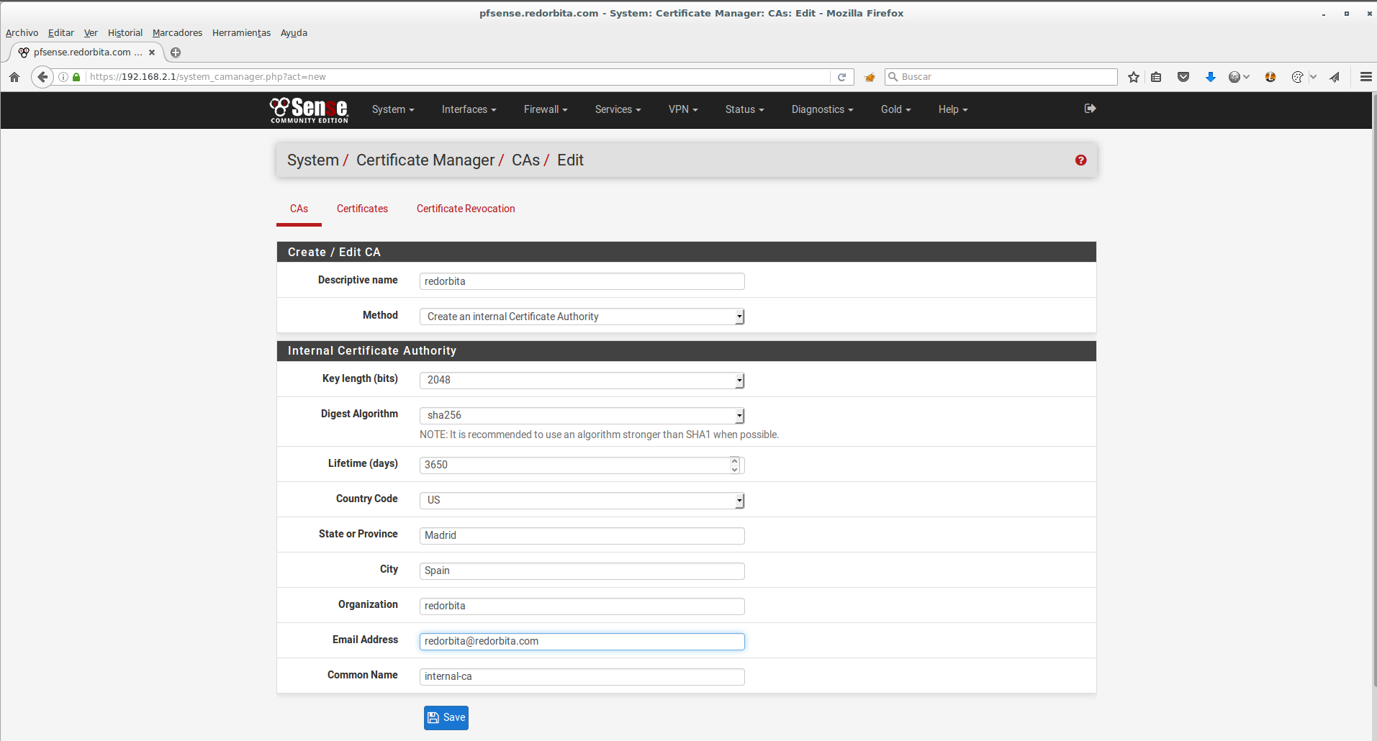Viewport: 1377px width, 741px height.
Task: Open the Marcadores menu in Firefox
Action: (177, 33)
